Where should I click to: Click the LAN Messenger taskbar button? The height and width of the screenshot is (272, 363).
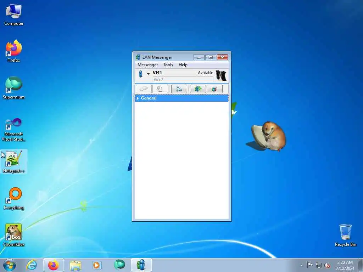pos(141,265)
